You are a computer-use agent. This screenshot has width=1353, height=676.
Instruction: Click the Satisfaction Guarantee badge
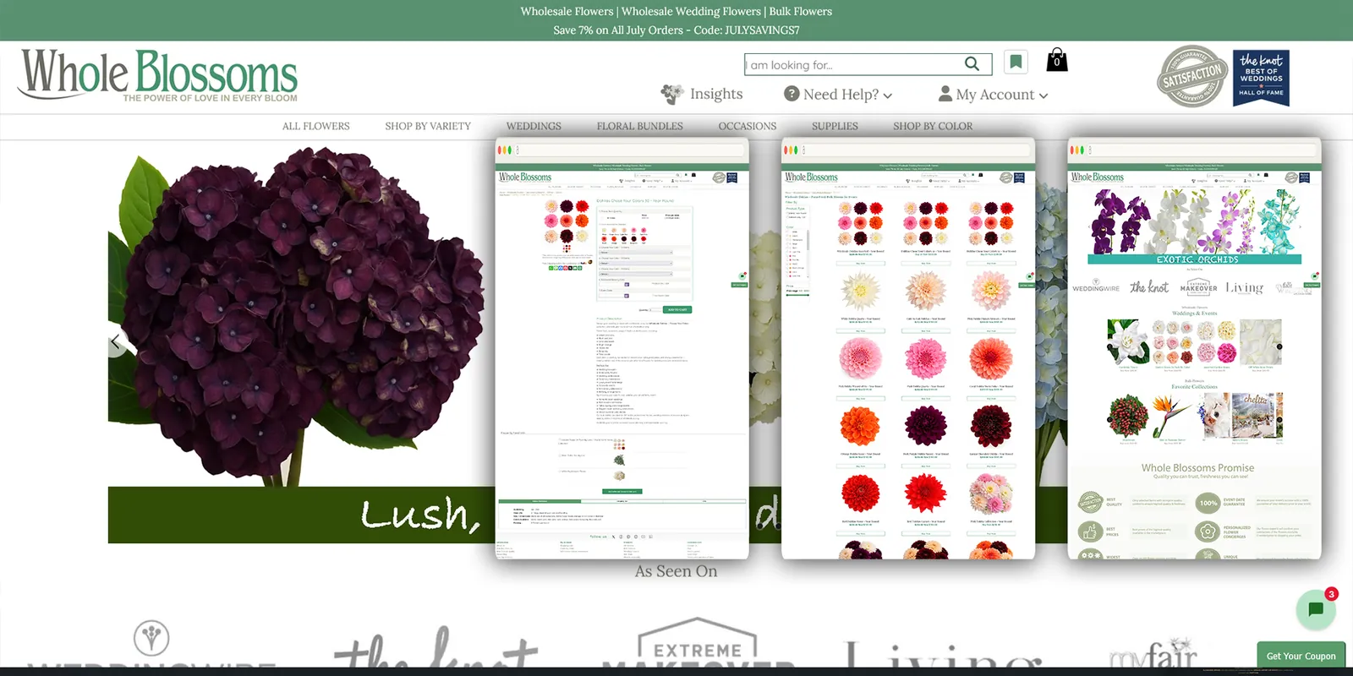1192,77
